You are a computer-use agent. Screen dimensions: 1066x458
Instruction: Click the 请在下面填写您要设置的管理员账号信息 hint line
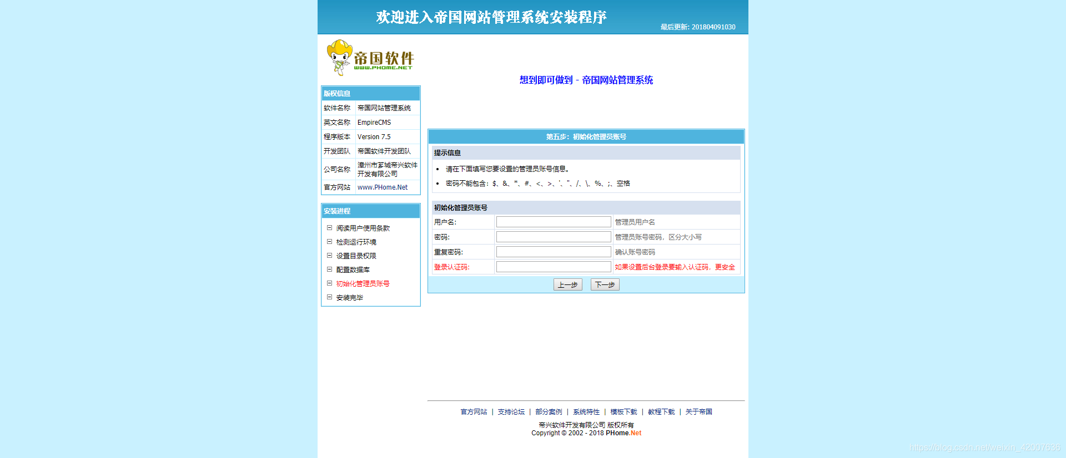click(x=507, y=169)
